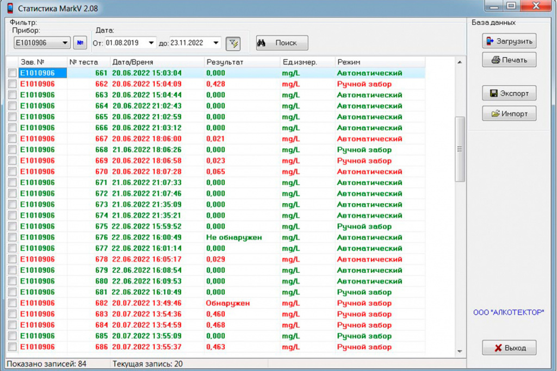Click the scrollbar down arrow
The image size is (557, 371).
point(460,351)
